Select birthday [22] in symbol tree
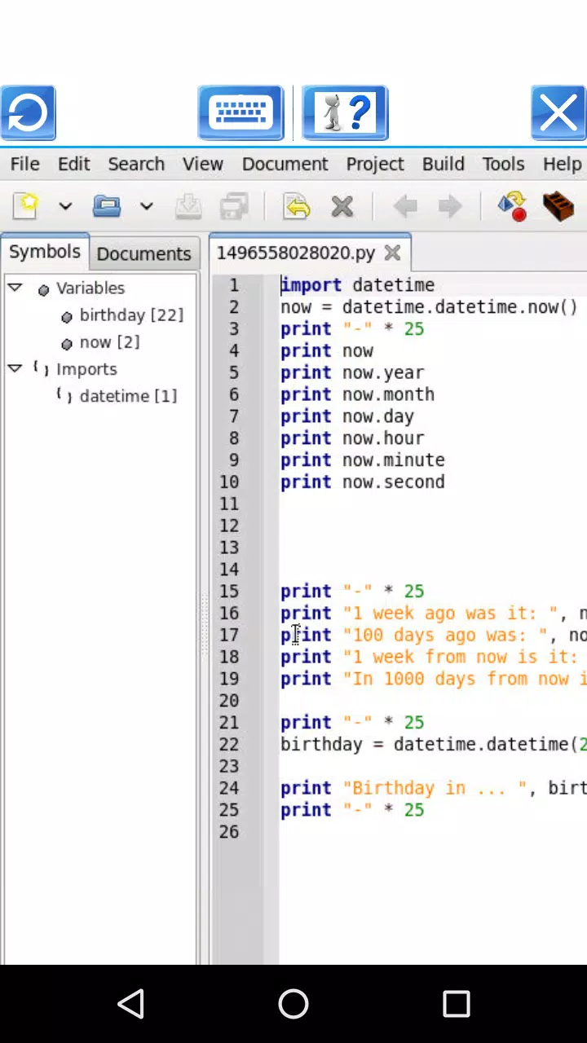Viewport: 587px width, 1043px height. pos(131,315)
